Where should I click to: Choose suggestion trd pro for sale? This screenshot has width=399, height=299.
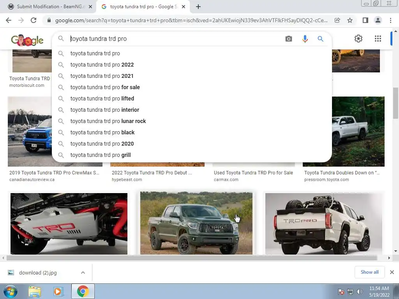coord(192,87)
